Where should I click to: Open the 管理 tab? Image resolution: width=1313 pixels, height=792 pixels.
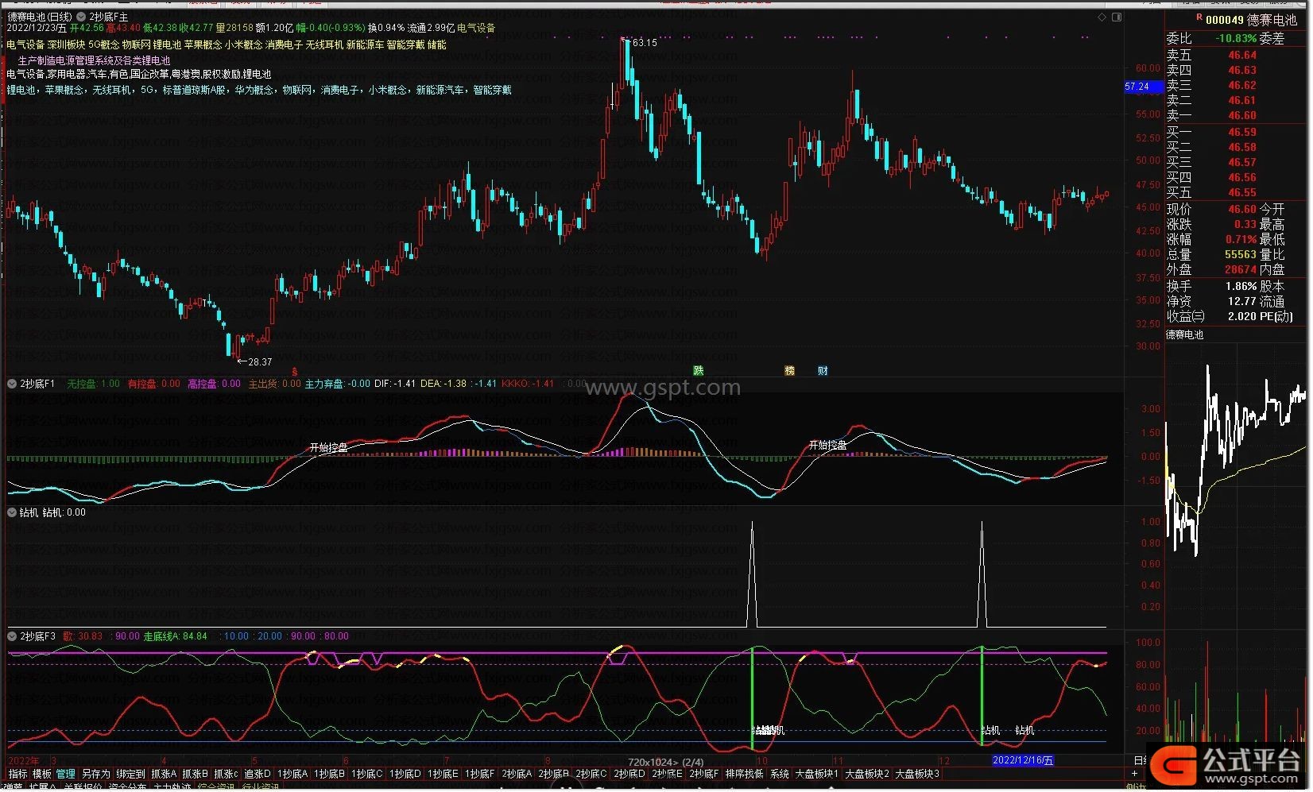pyautogui.click(x=65, y=774)
